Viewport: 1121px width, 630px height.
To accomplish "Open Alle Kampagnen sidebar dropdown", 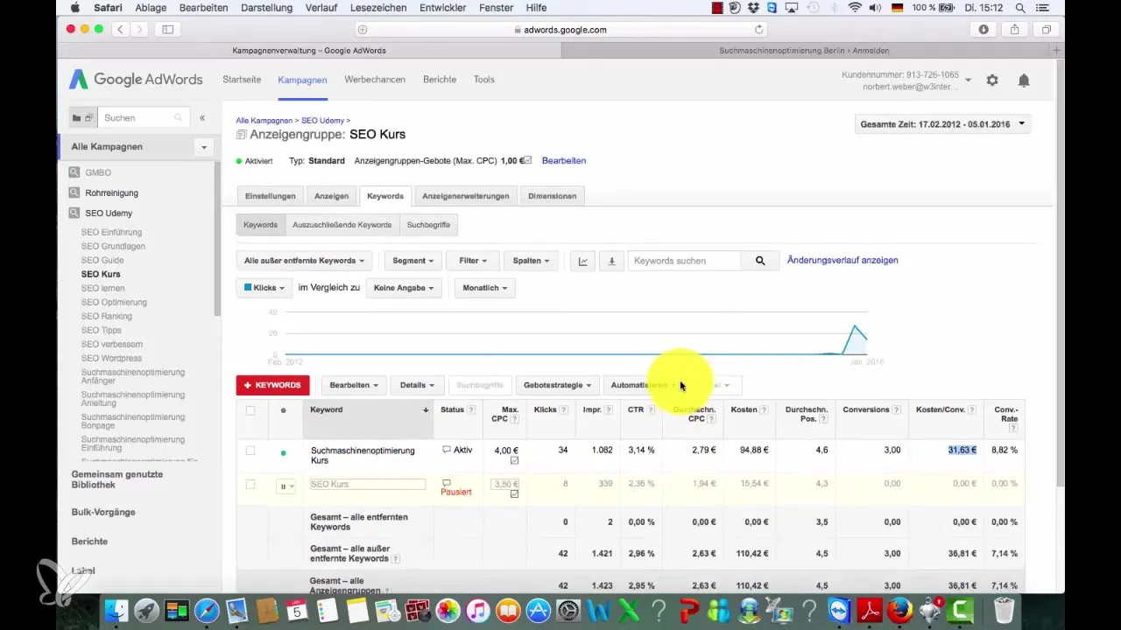I will (x=204, y=147).
